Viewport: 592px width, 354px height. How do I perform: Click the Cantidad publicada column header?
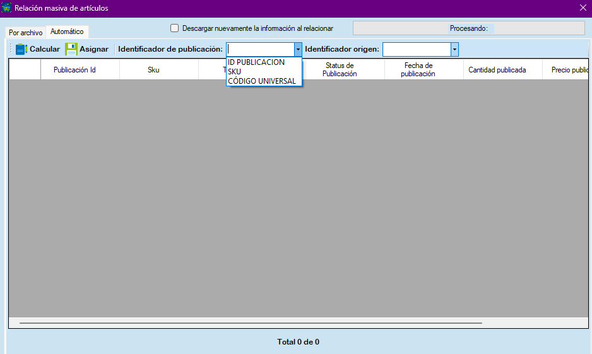coord(497,70)
